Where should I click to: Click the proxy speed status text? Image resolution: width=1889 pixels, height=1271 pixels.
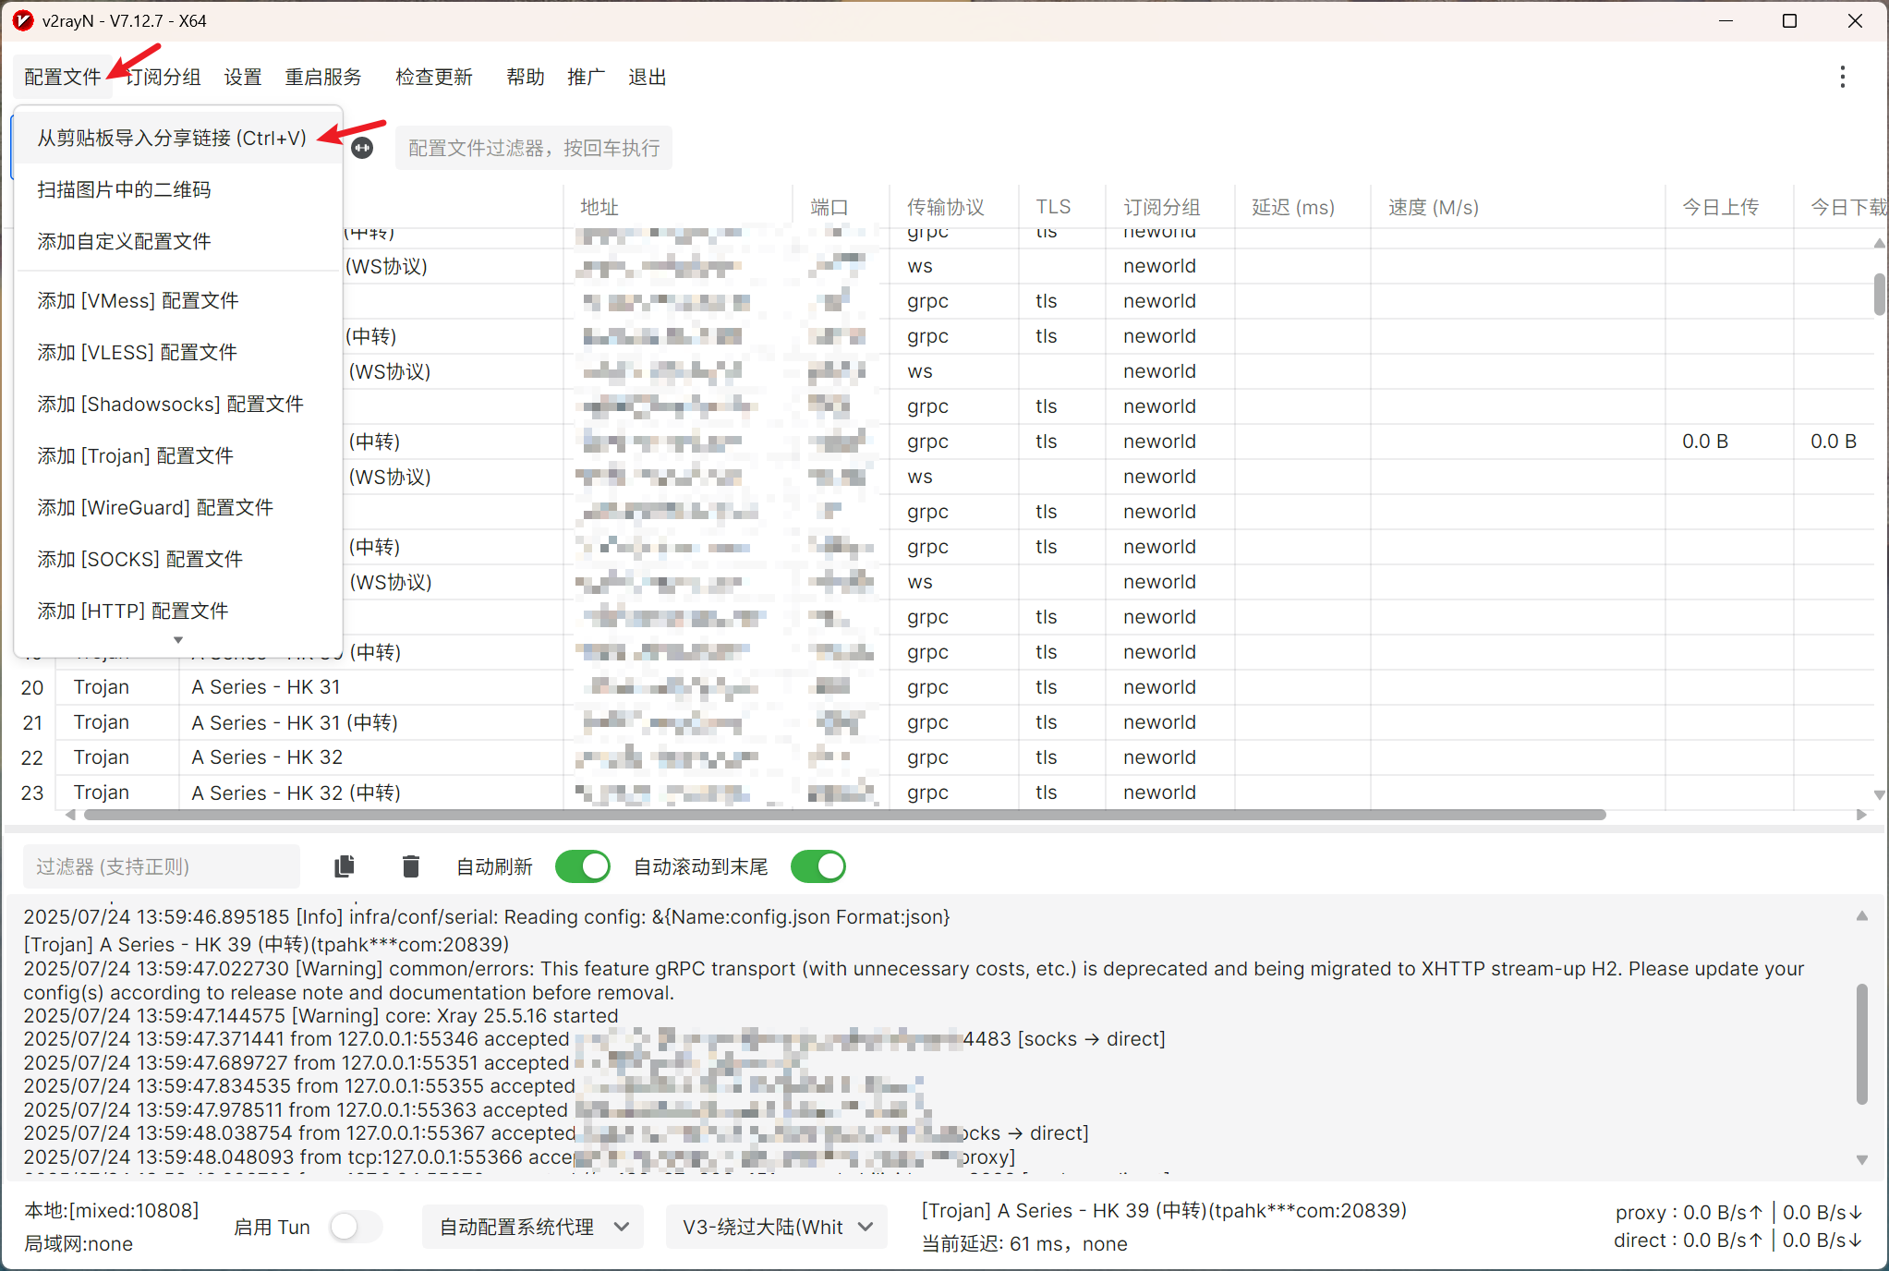point(1739,1212)
